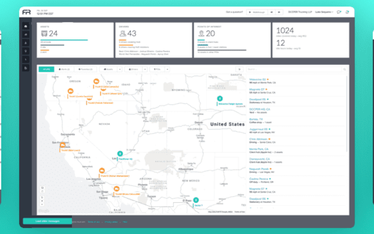Click the pin icon in Points of Interest card
This screenshot has height=234, width=374.
click(x=201, y=34)
